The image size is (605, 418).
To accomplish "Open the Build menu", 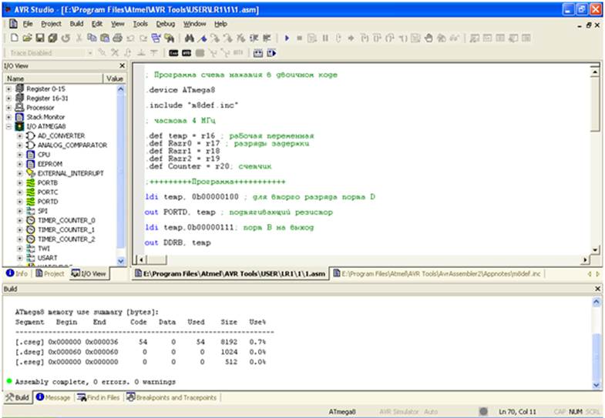I will click(x=76, y=24).
